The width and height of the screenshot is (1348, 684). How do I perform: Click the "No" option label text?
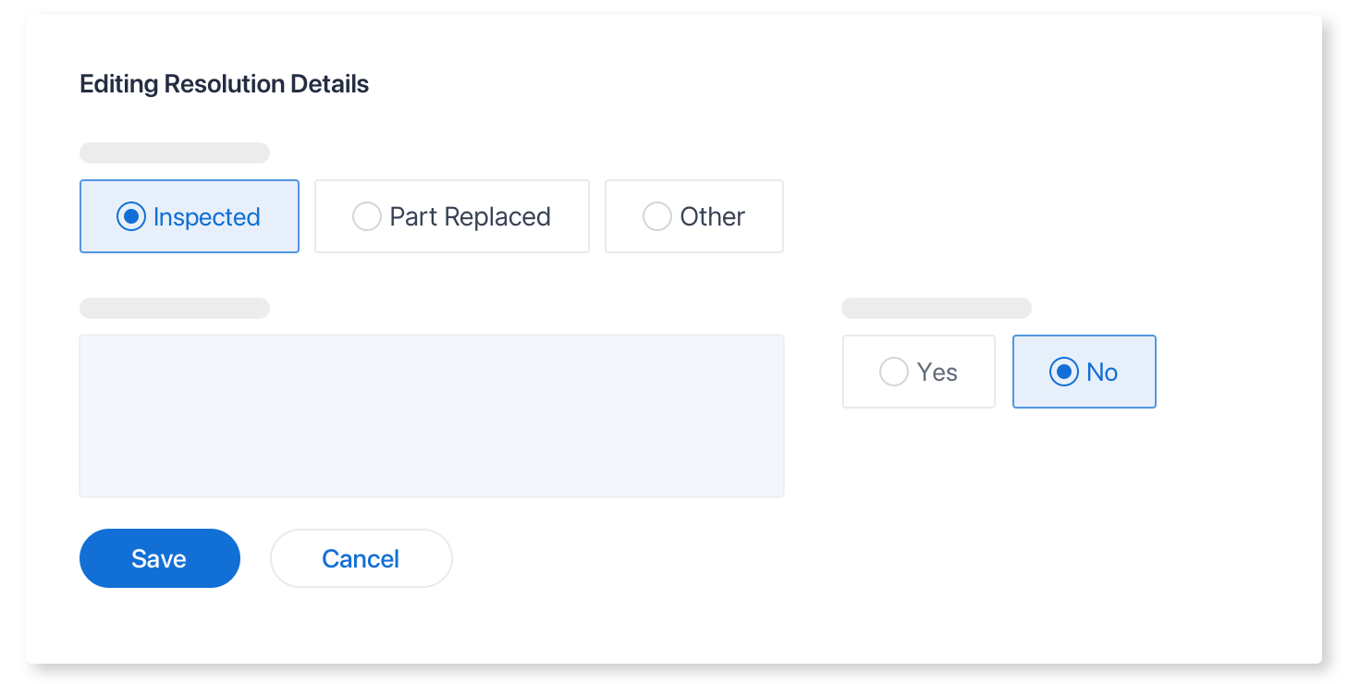(x=1102, y=372)
